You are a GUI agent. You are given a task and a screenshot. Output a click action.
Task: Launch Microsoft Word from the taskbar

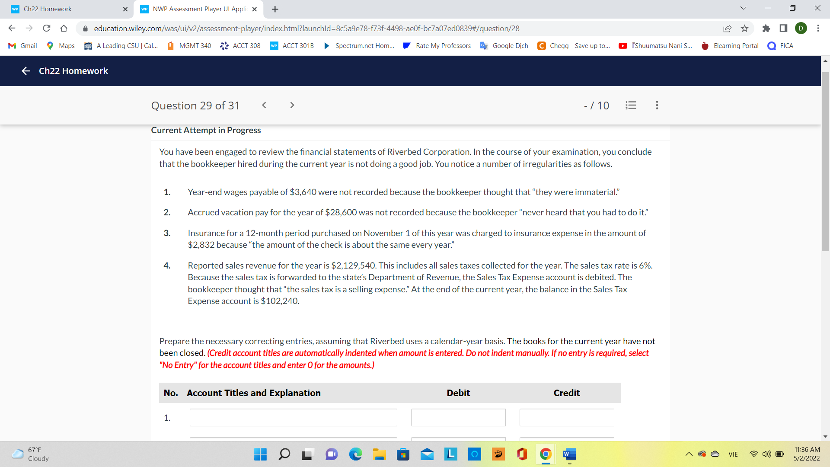tap(569, 454)
